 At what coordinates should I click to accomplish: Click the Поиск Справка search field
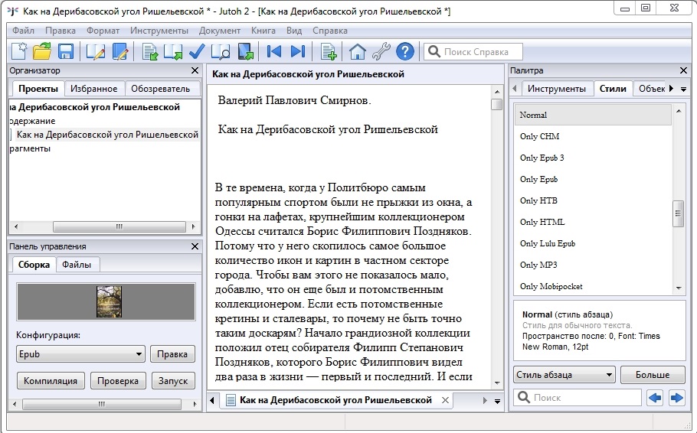[473, 52]
